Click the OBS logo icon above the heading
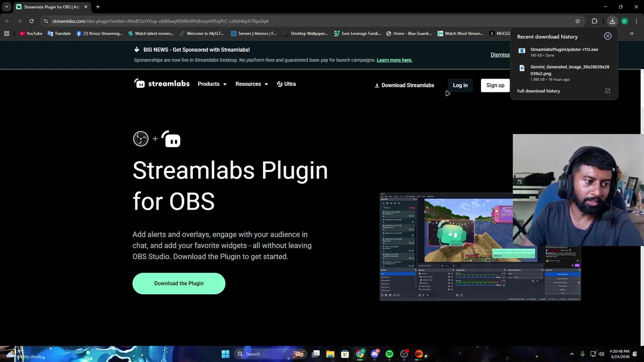The width and height of the screenshot is (644, 362). (x=141, y=139)
